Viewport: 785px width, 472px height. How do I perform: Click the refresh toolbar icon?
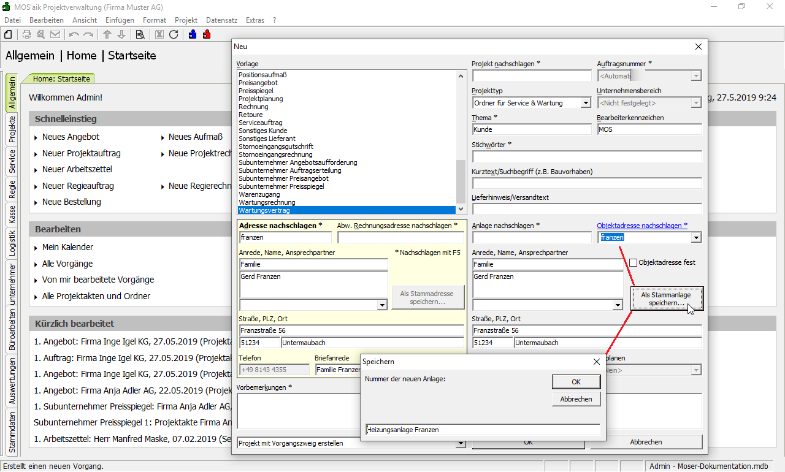click(174, 34)
